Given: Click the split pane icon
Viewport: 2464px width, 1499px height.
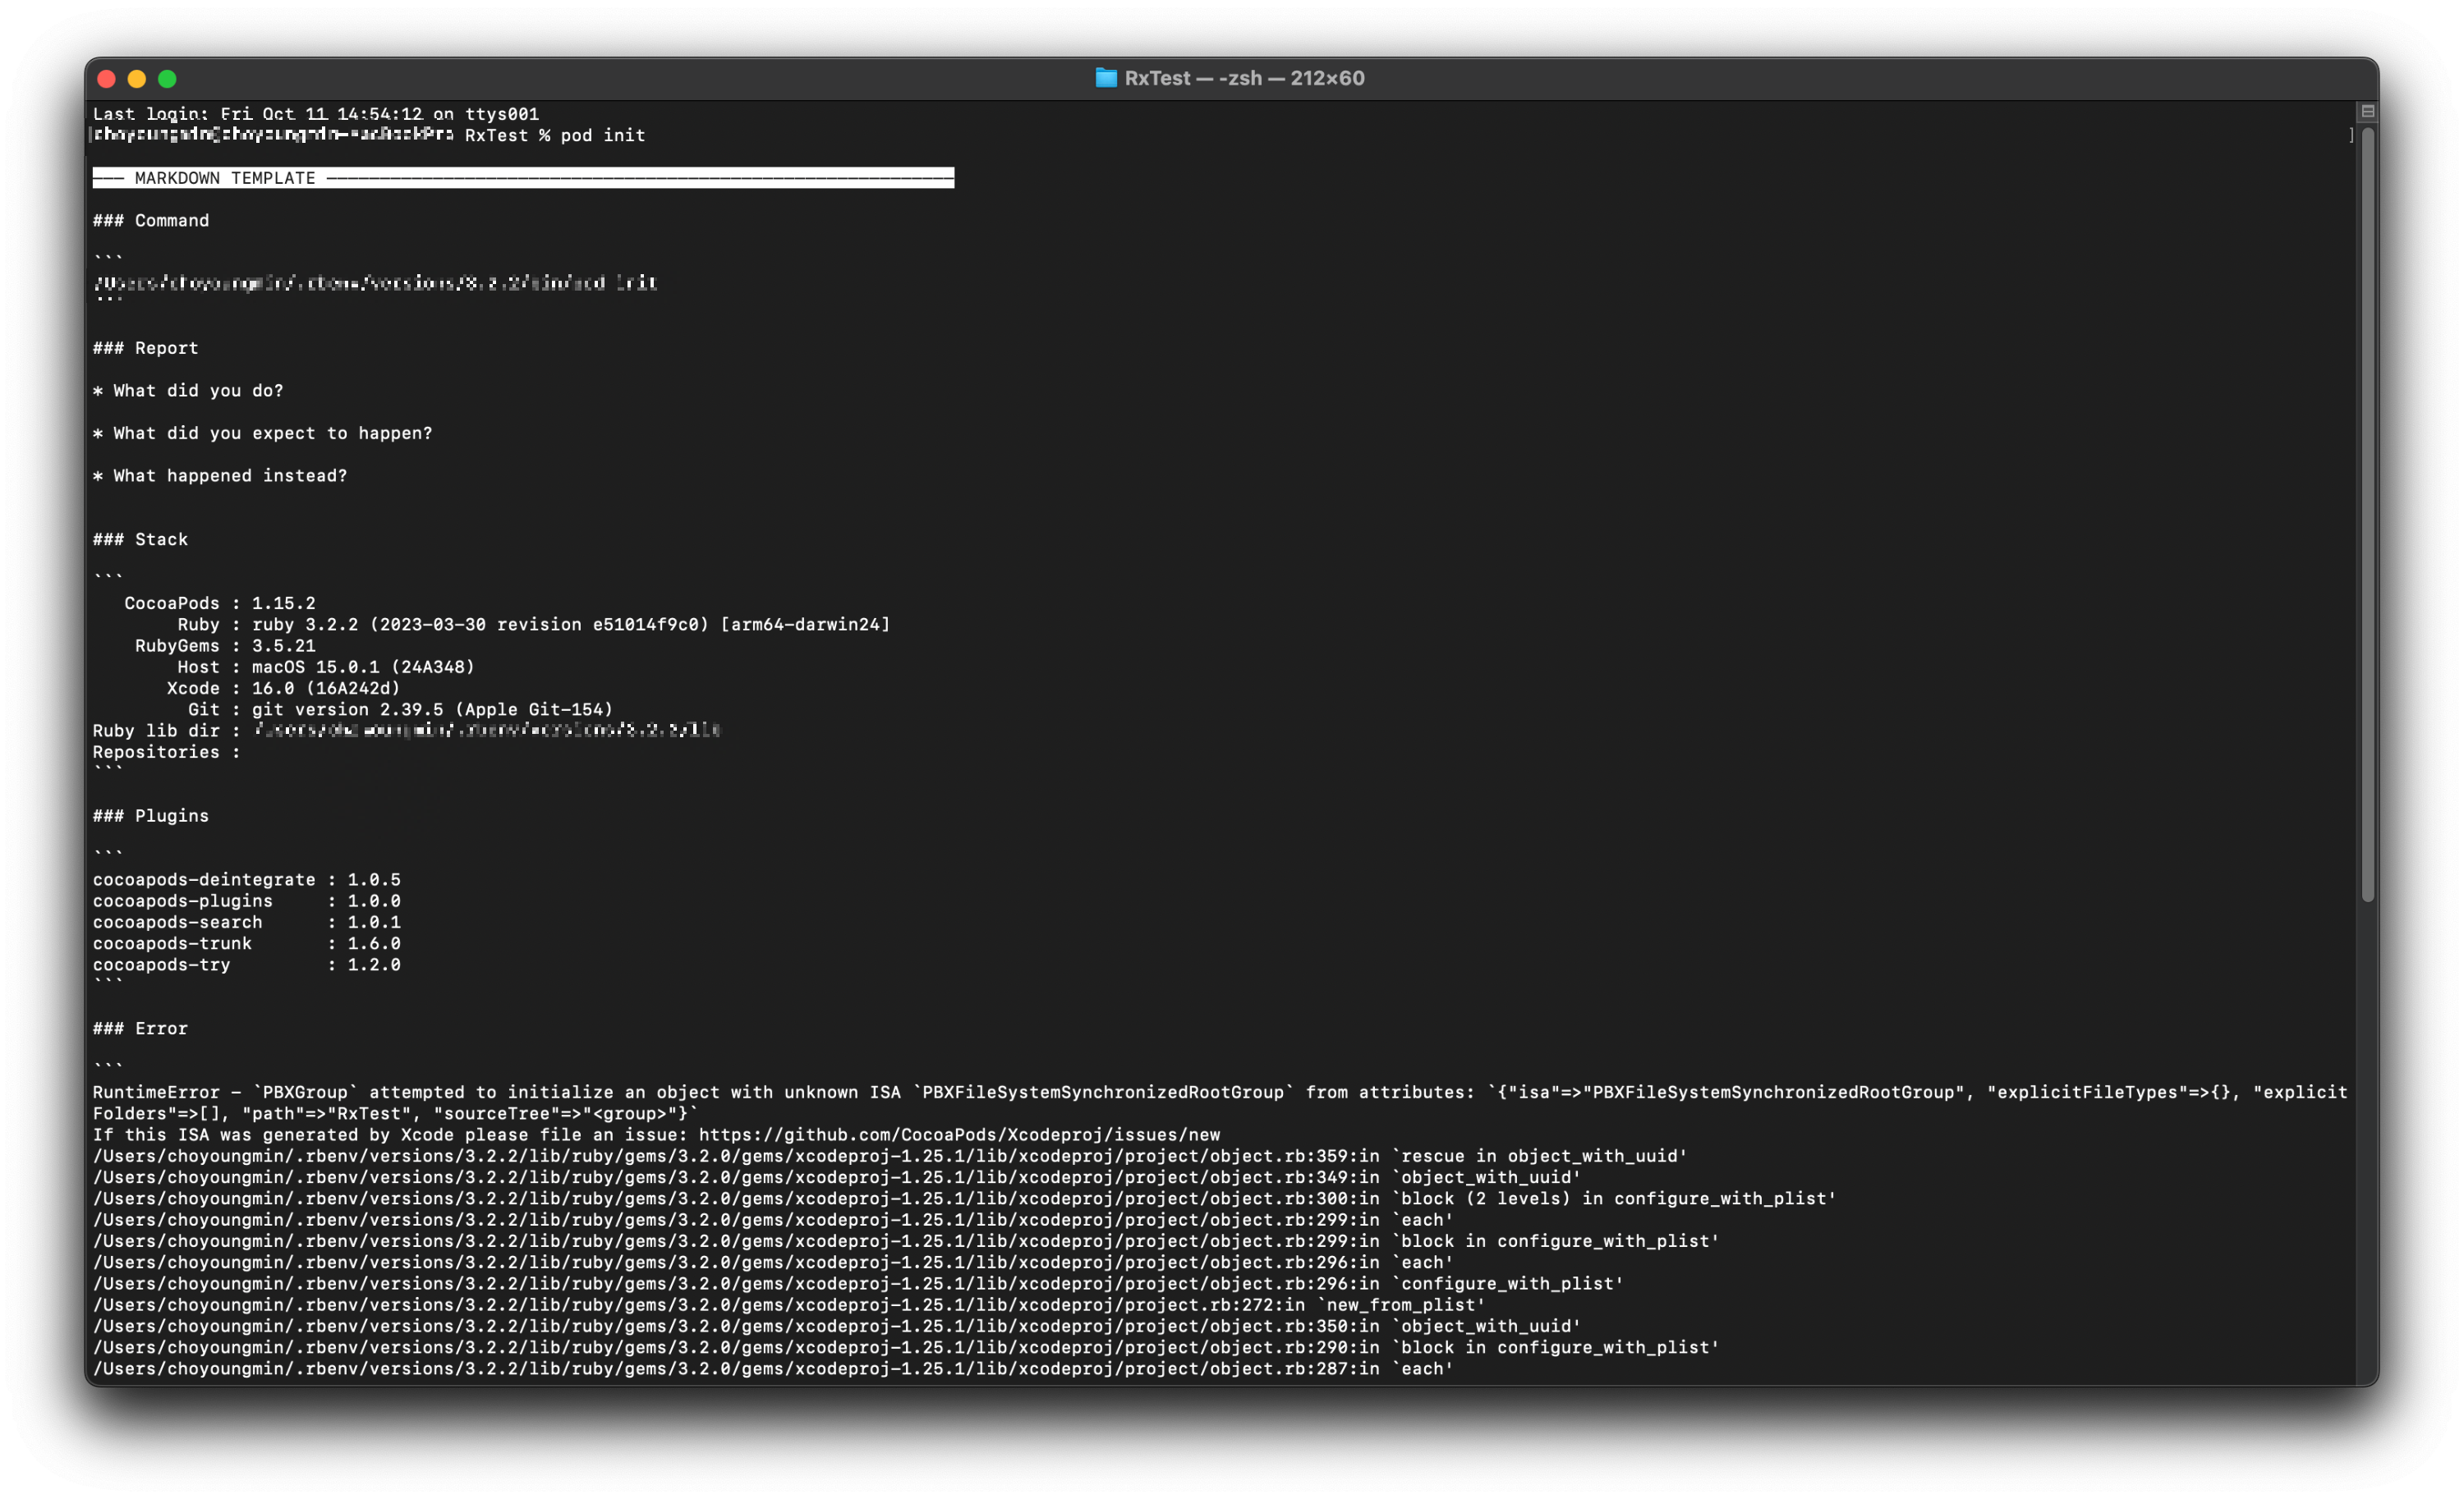Looking at the screenshot, I should [2367, 111].
